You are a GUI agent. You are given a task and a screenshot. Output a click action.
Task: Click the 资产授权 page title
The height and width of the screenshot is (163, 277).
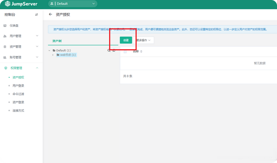63,14
